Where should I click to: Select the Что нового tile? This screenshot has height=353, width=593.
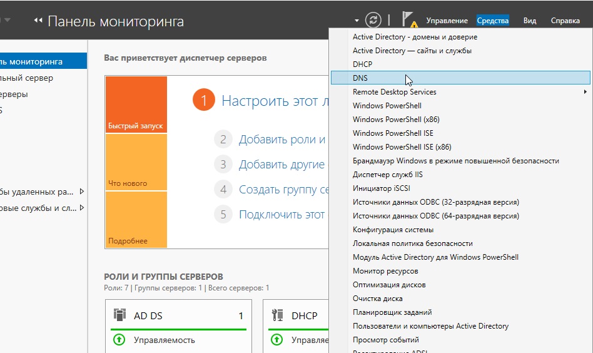[136, 162]
